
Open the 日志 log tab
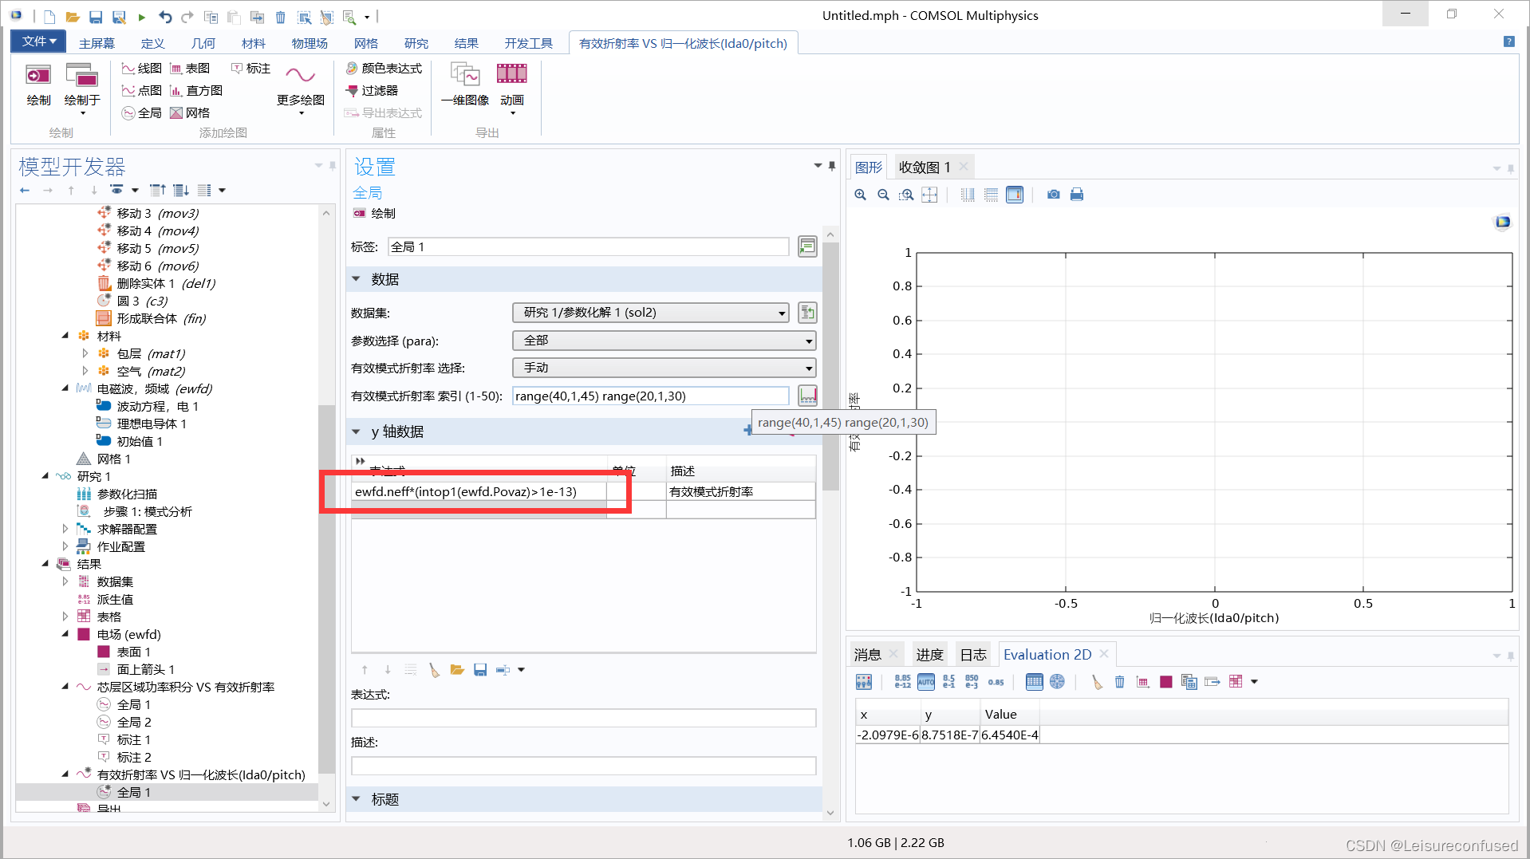973,654
